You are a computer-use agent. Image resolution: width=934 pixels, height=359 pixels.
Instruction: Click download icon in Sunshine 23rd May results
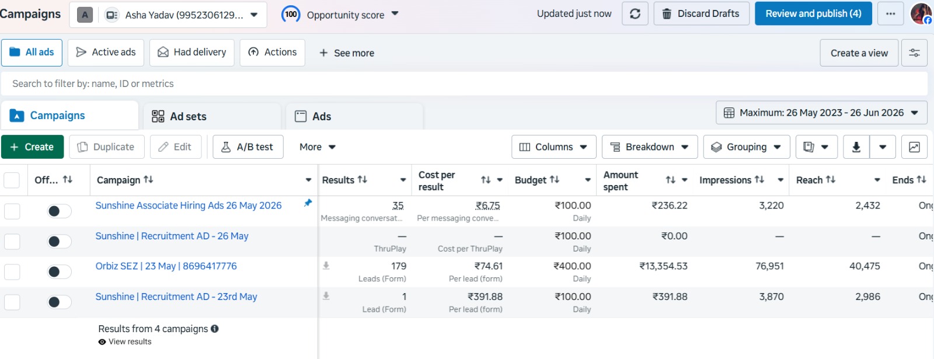326,296
